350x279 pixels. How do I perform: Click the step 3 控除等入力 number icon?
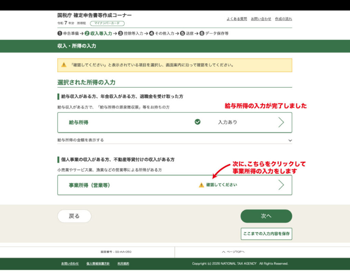[x=120, y=33]
